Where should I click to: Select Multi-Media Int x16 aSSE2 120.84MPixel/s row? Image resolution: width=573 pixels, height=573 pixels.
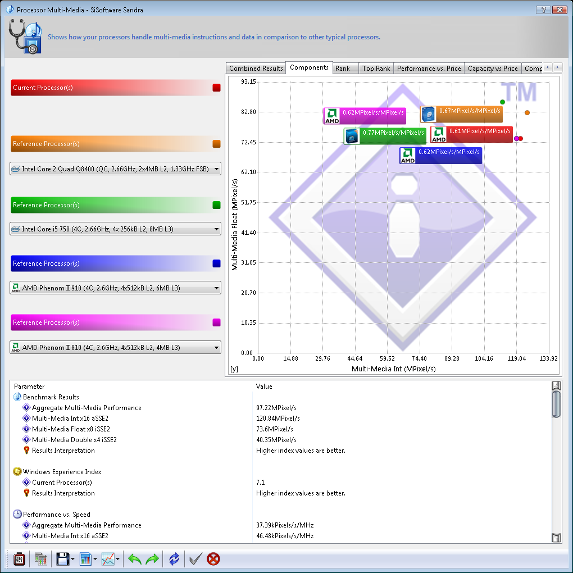click(x=280, y=418)
